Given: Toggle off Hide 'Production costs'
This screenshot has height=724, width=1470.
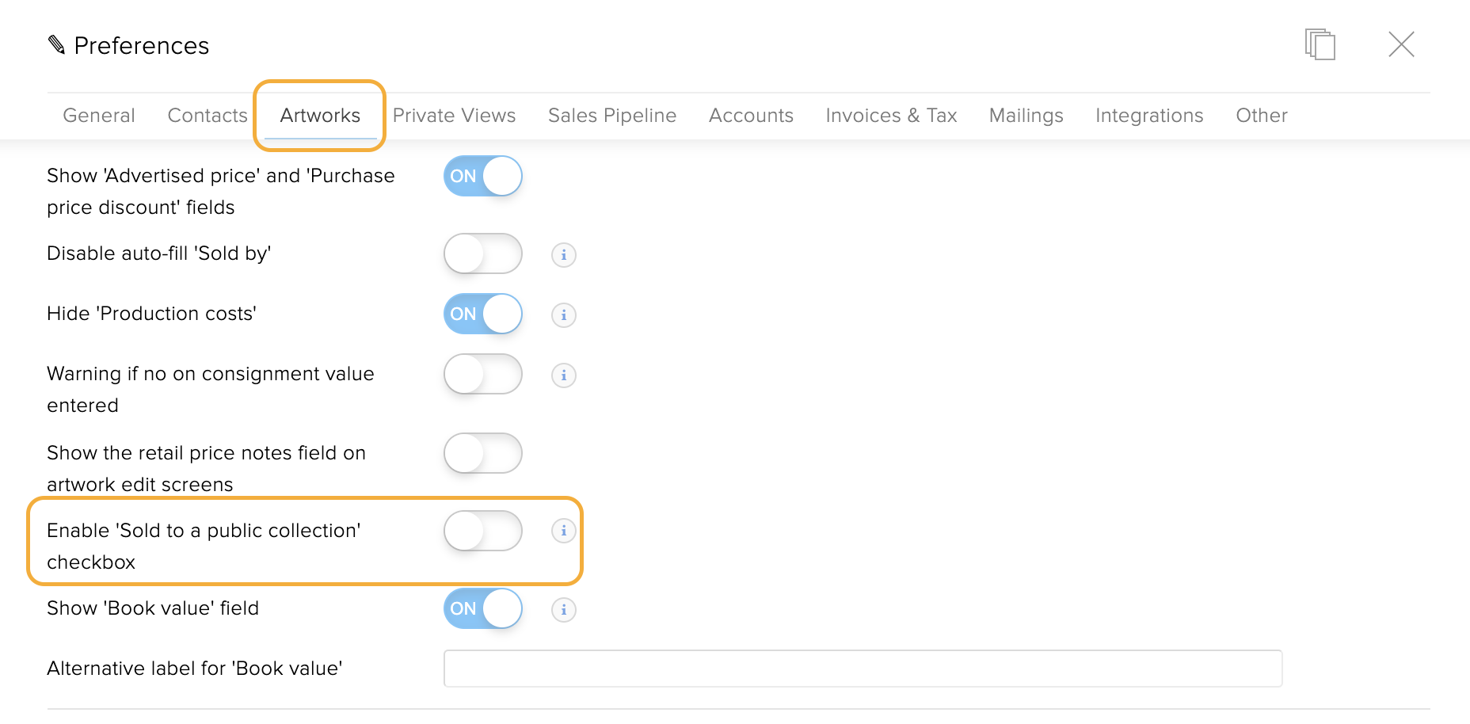Looking at the screenshot, I should (483, 314).
